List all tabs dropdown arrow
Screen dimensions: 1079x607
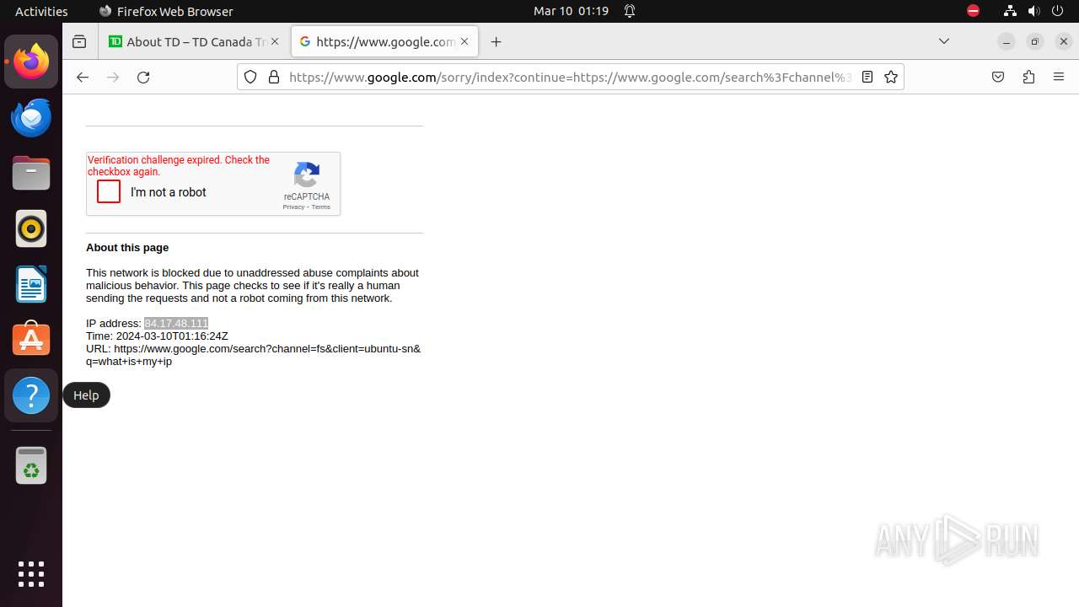click(x=944, y=41)
